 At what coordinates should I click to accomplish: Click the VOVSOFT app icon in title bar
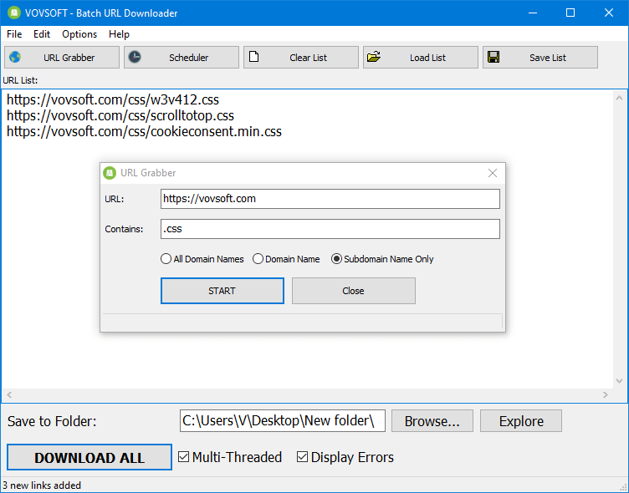tap(13, 13)
